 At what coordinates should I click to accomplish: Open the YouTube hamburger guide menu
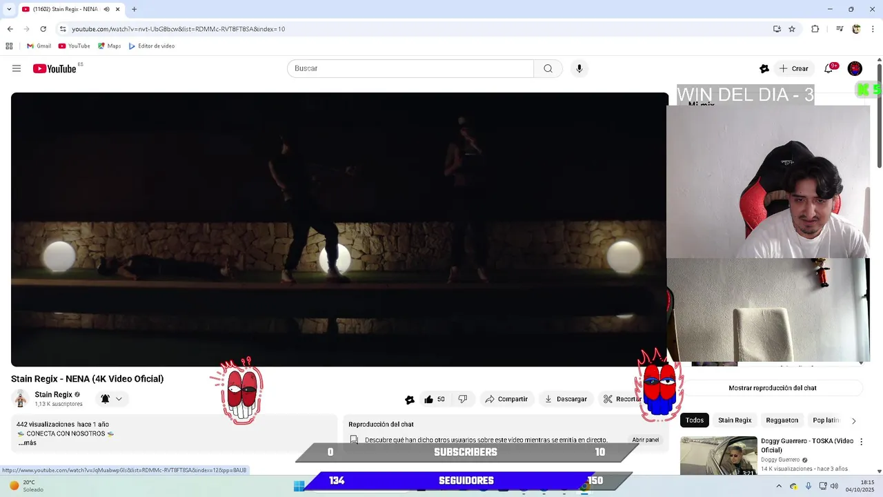pos(17,68)
